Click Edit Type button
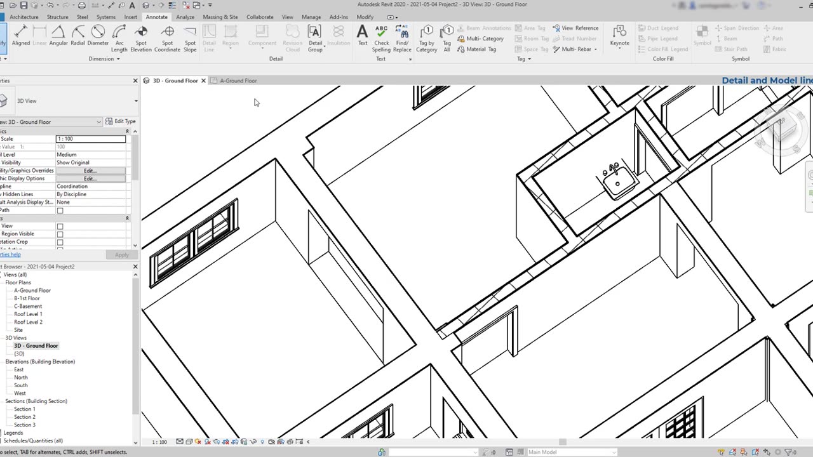813x457 pixels. 121,121
